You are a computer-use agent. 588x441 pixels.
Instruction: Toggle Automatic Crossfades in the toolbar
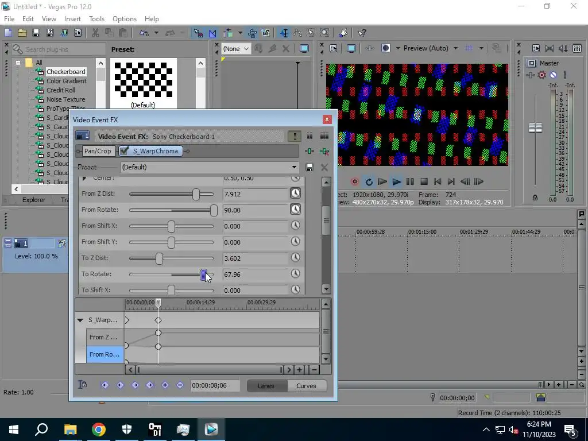[x=212, y=33]
